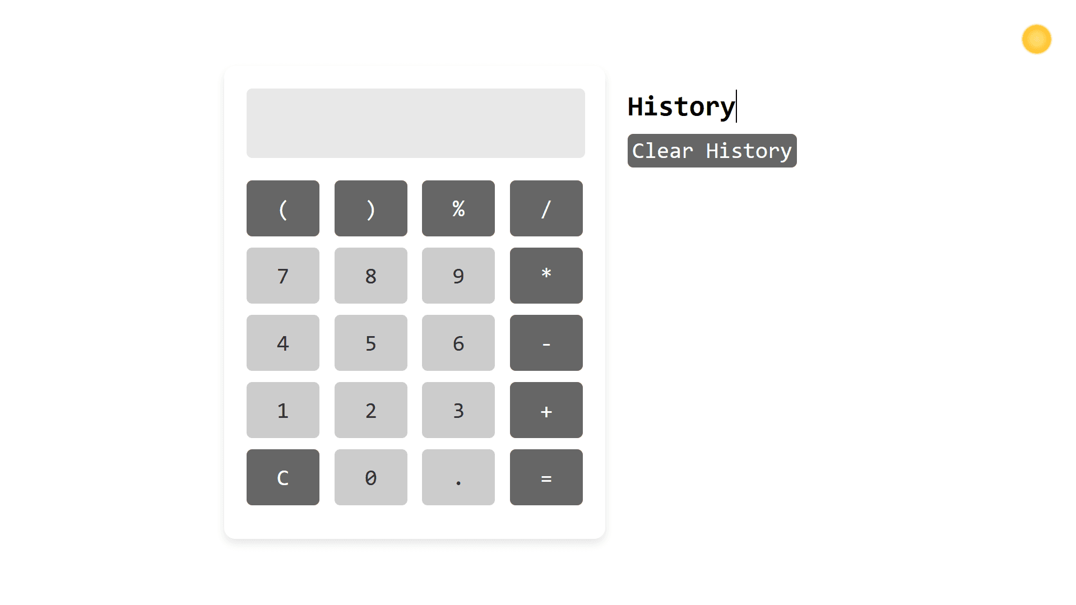The image size is (1076, 605).
Task: Click the percentage % operator button
Action: pos(458,208)
